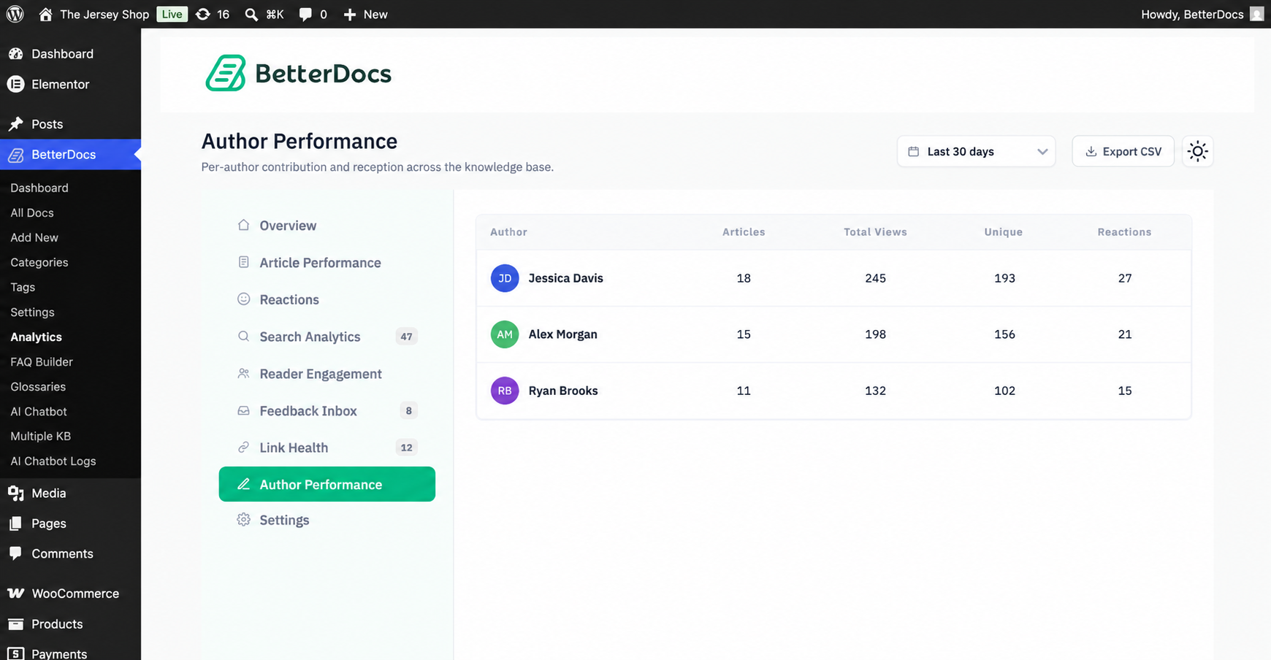Click the Overview home icon
This screenshot has height=660, width=1271.
click(x=244, y=225)
